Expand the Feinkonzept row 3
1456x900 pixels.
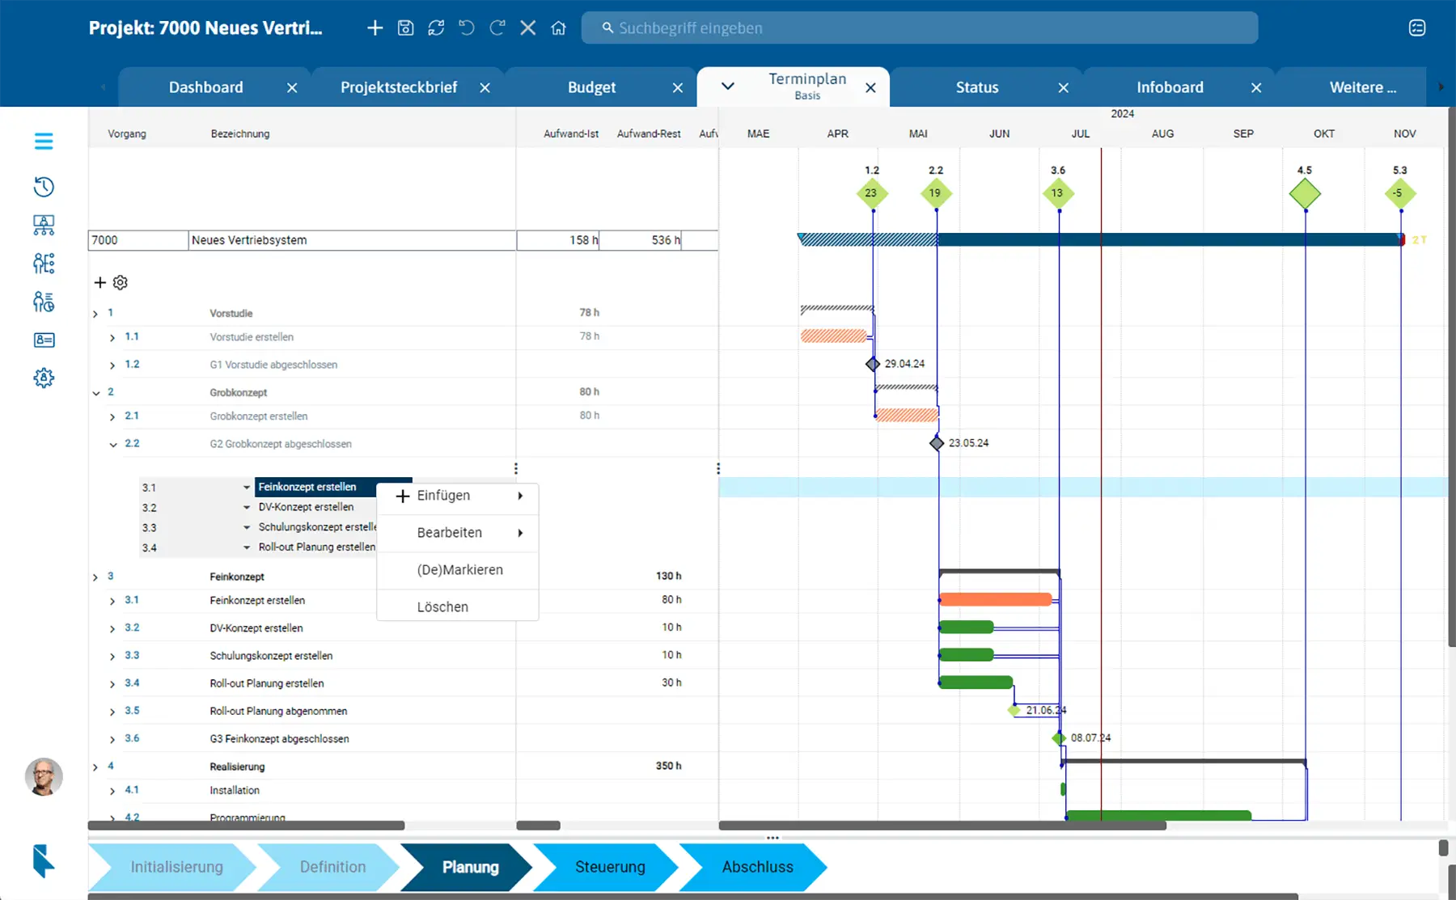point(95,577)
